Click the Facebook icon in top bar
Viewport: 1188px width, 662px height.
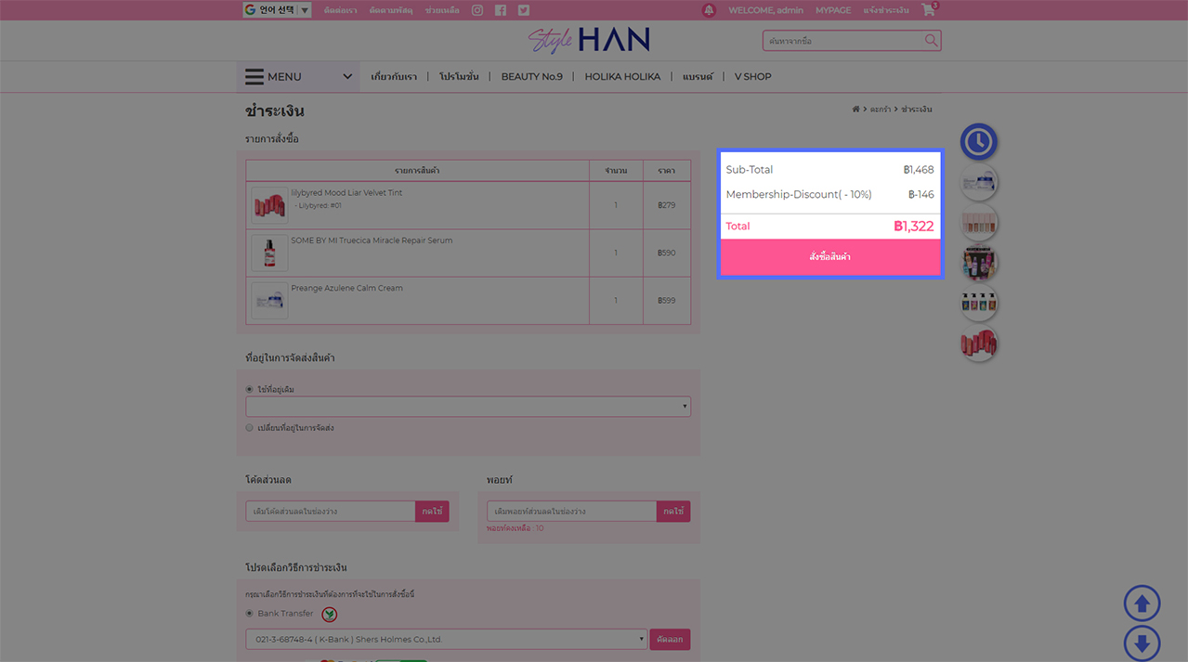[x=501, y=10]
